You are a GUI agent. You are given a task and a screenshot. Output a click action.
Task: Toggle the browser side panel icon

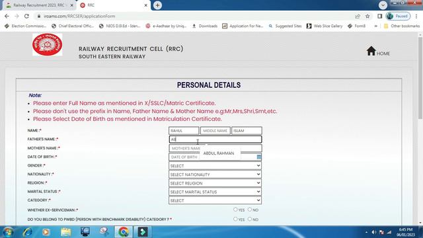tap(379, 16)
